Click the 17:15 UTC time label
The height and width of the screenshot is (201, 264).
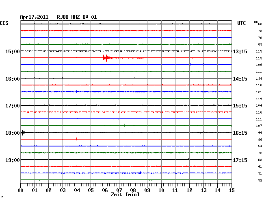click(x=240, y=160)
